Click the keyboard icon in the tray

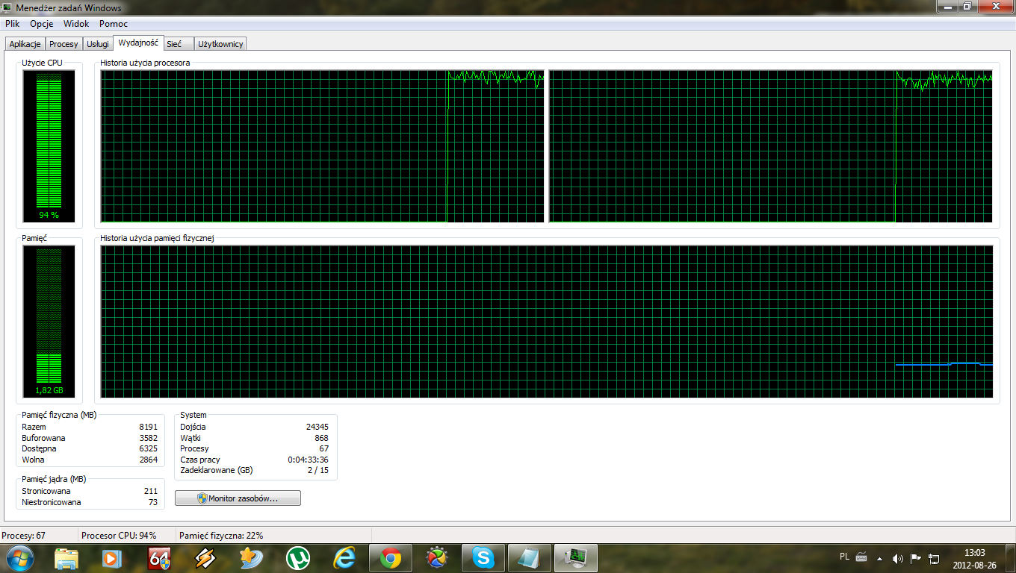click(861, 557)
